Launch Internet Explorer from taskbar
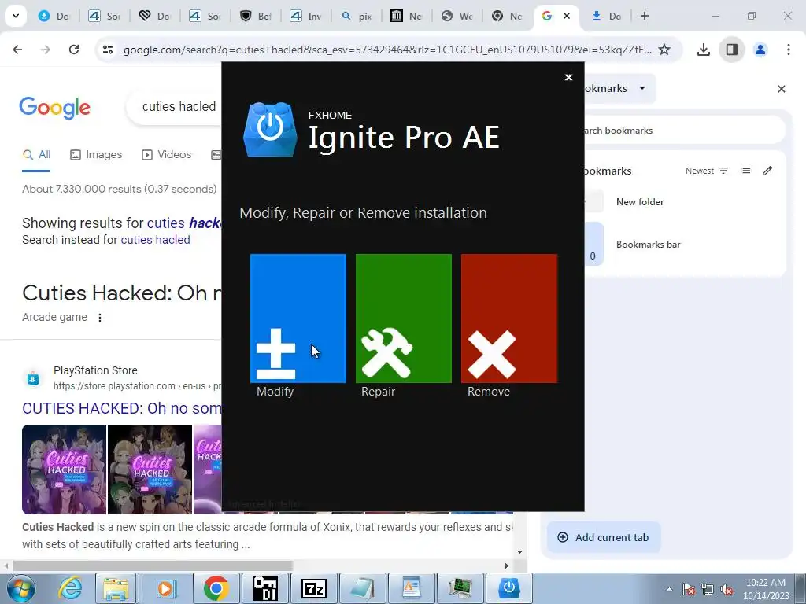This screenshot has height=604, width=806. 70,588
